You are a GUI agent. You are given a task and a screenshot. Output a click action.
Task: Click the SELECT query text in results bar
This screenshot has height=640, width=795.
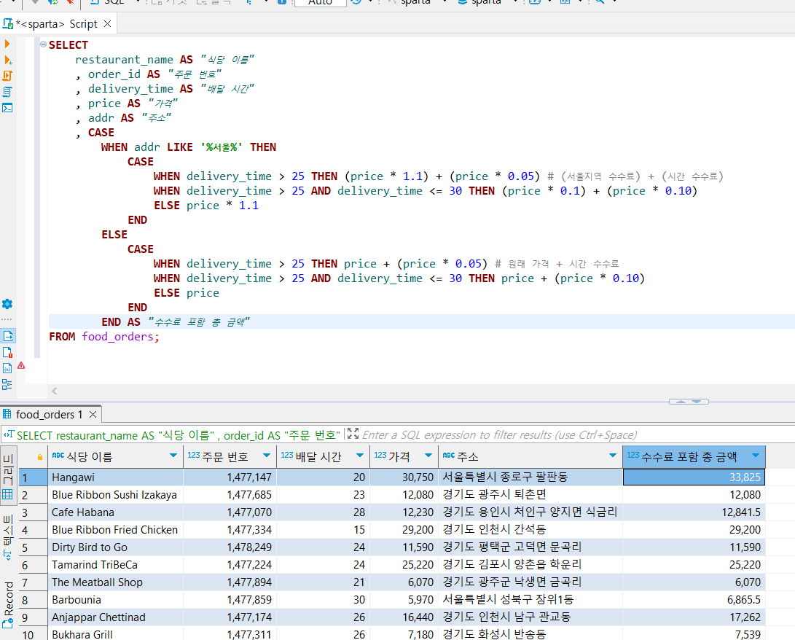point(178,435)
